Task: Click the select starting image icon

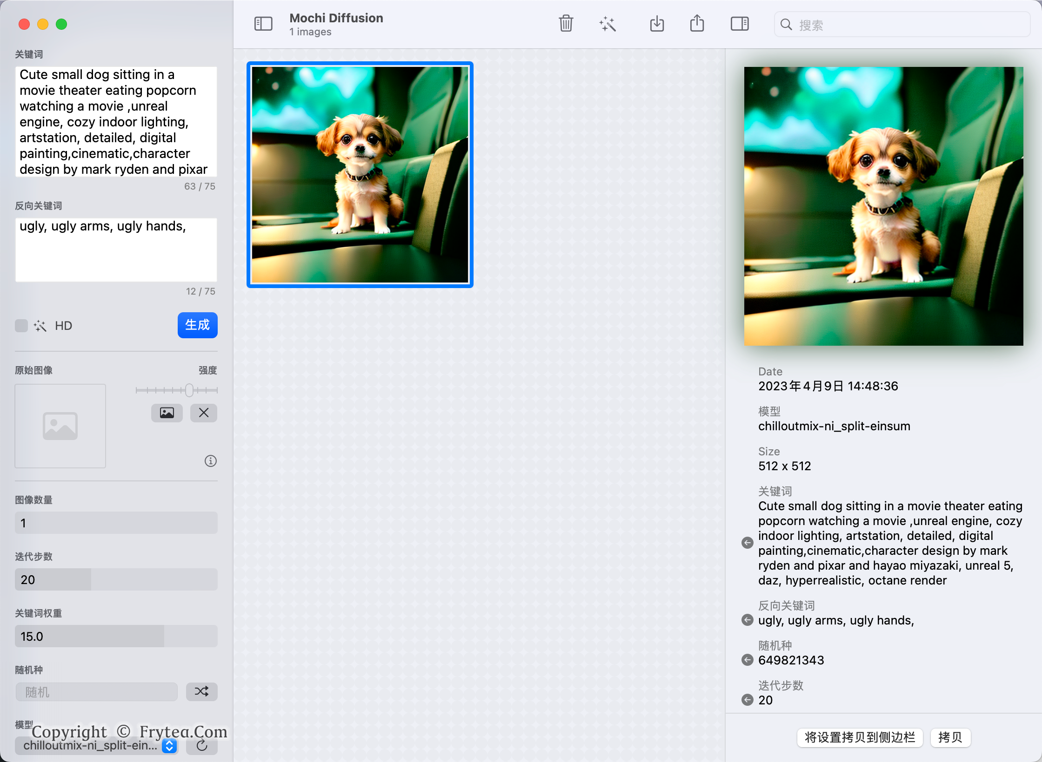Action: (167, 413)
